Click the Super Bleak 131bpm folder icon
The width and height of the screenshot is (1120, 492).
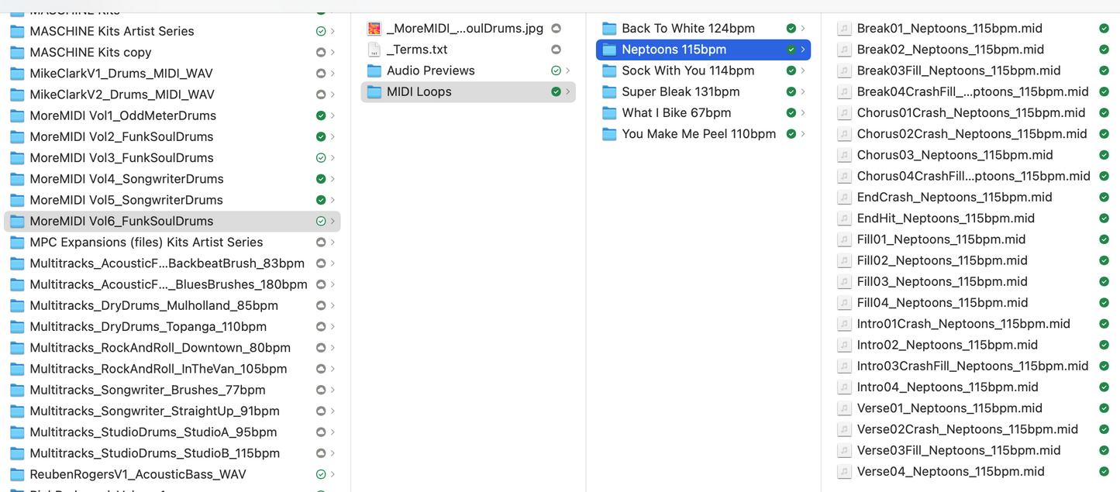point(609,91)
